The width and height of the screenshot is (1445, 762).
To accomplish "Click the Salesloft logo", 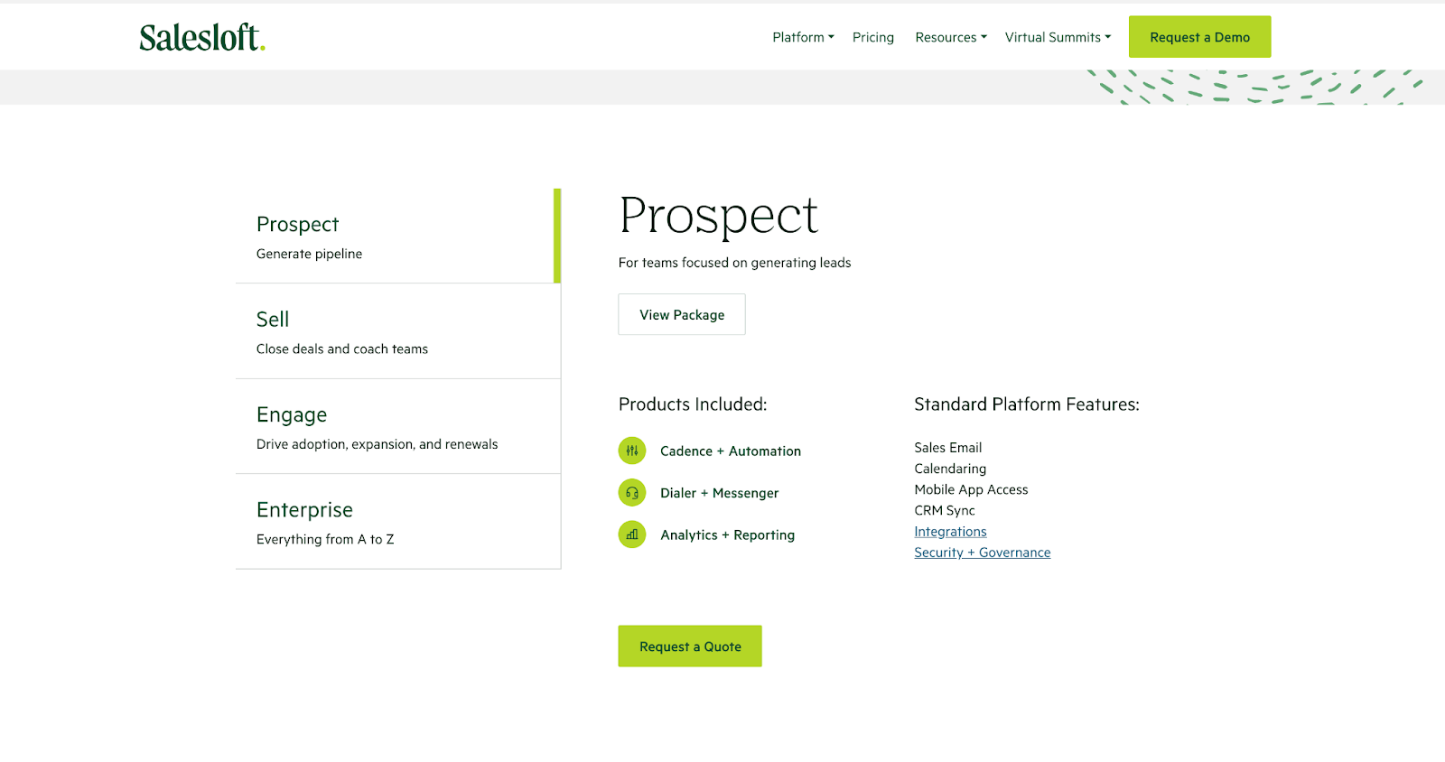I will click(202, 37).
